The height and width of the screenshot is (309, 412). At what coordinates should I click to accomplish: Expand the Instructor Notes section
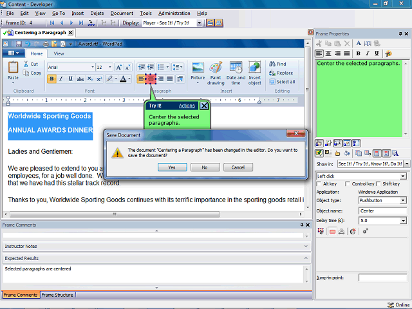tap(306, 246)
